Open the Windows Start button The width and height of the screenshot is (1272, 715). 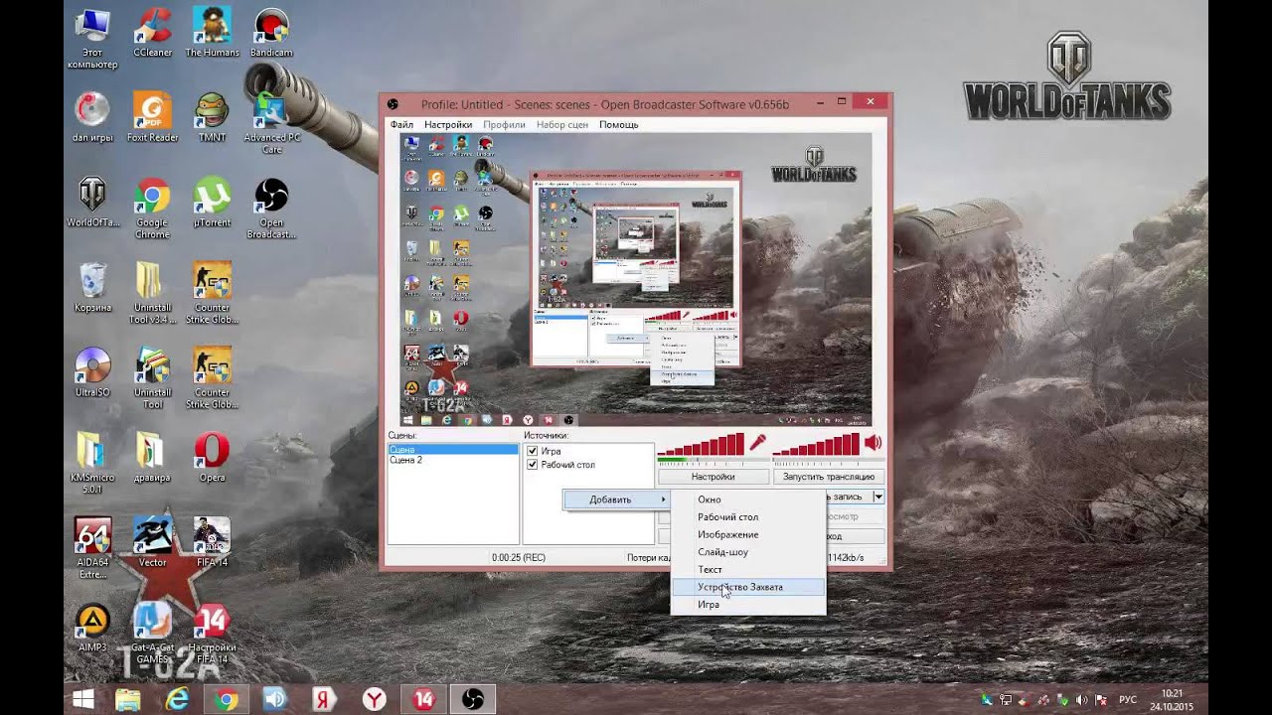pyautogui.click(x=82, y=699)
